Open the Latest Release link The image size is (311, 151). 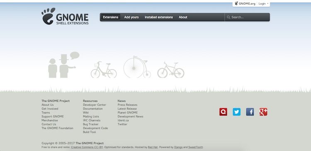(127, 109)
